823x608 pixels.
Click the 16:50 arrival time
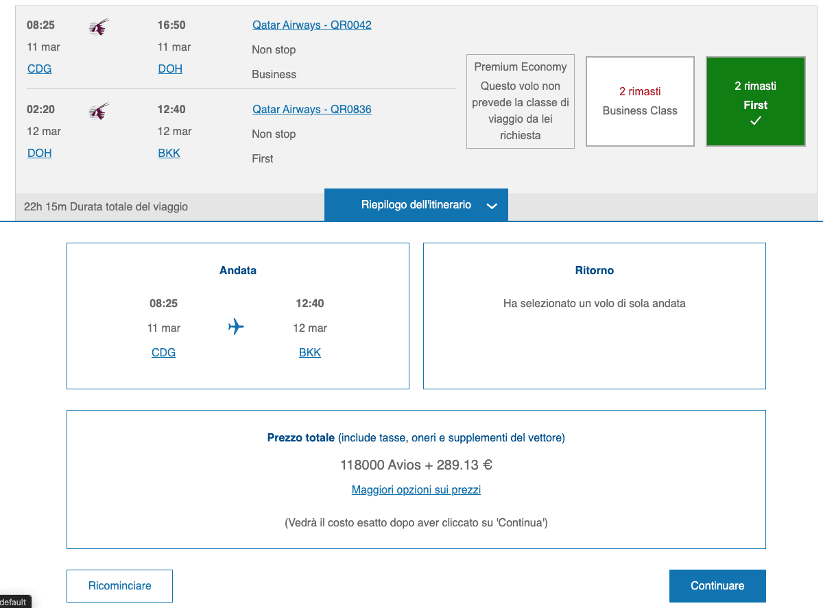(171, 25)
